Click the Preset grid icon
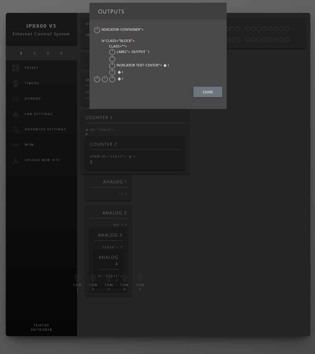315x354 pixels. pyautogui.click(x=16, y=68)
